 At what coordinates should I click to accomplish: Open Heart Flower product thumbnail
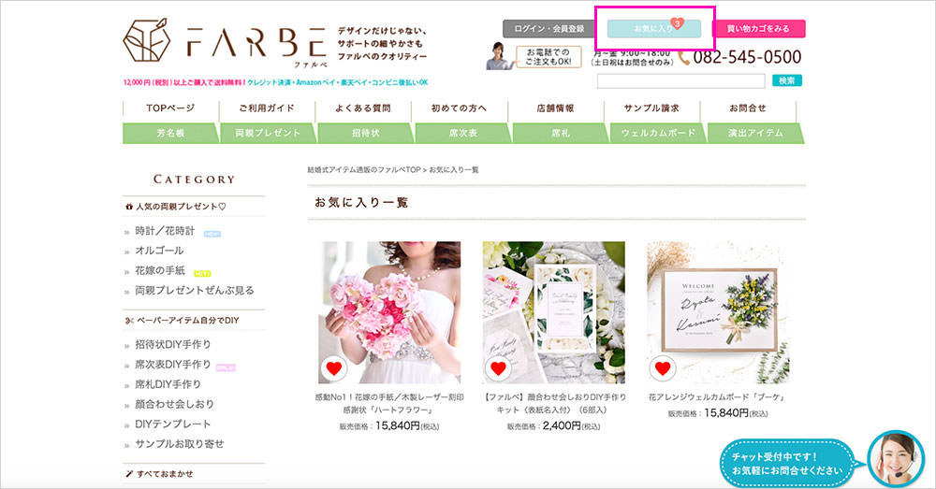click(389, 311)
